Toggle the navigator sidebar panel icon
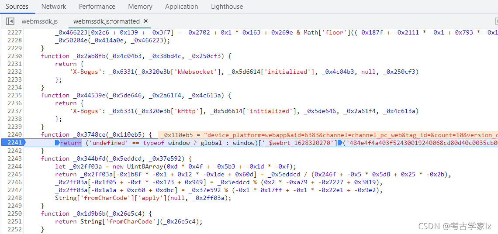498x234 pixels. click(x=10, y=21)
